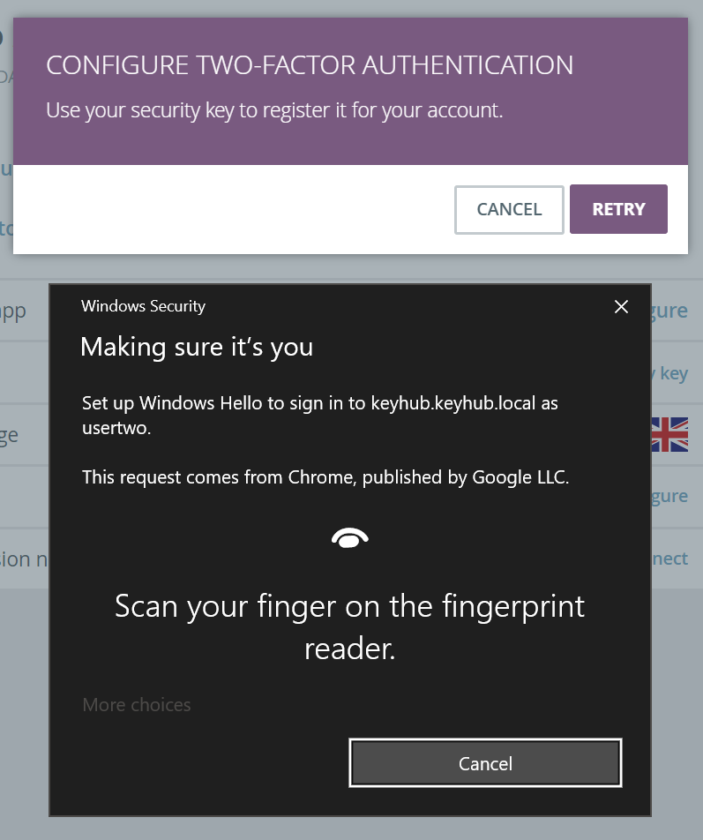The width and height of the screenshot is (703, 840).
Task: Open the More choices link
Action: tap(137, 704)
